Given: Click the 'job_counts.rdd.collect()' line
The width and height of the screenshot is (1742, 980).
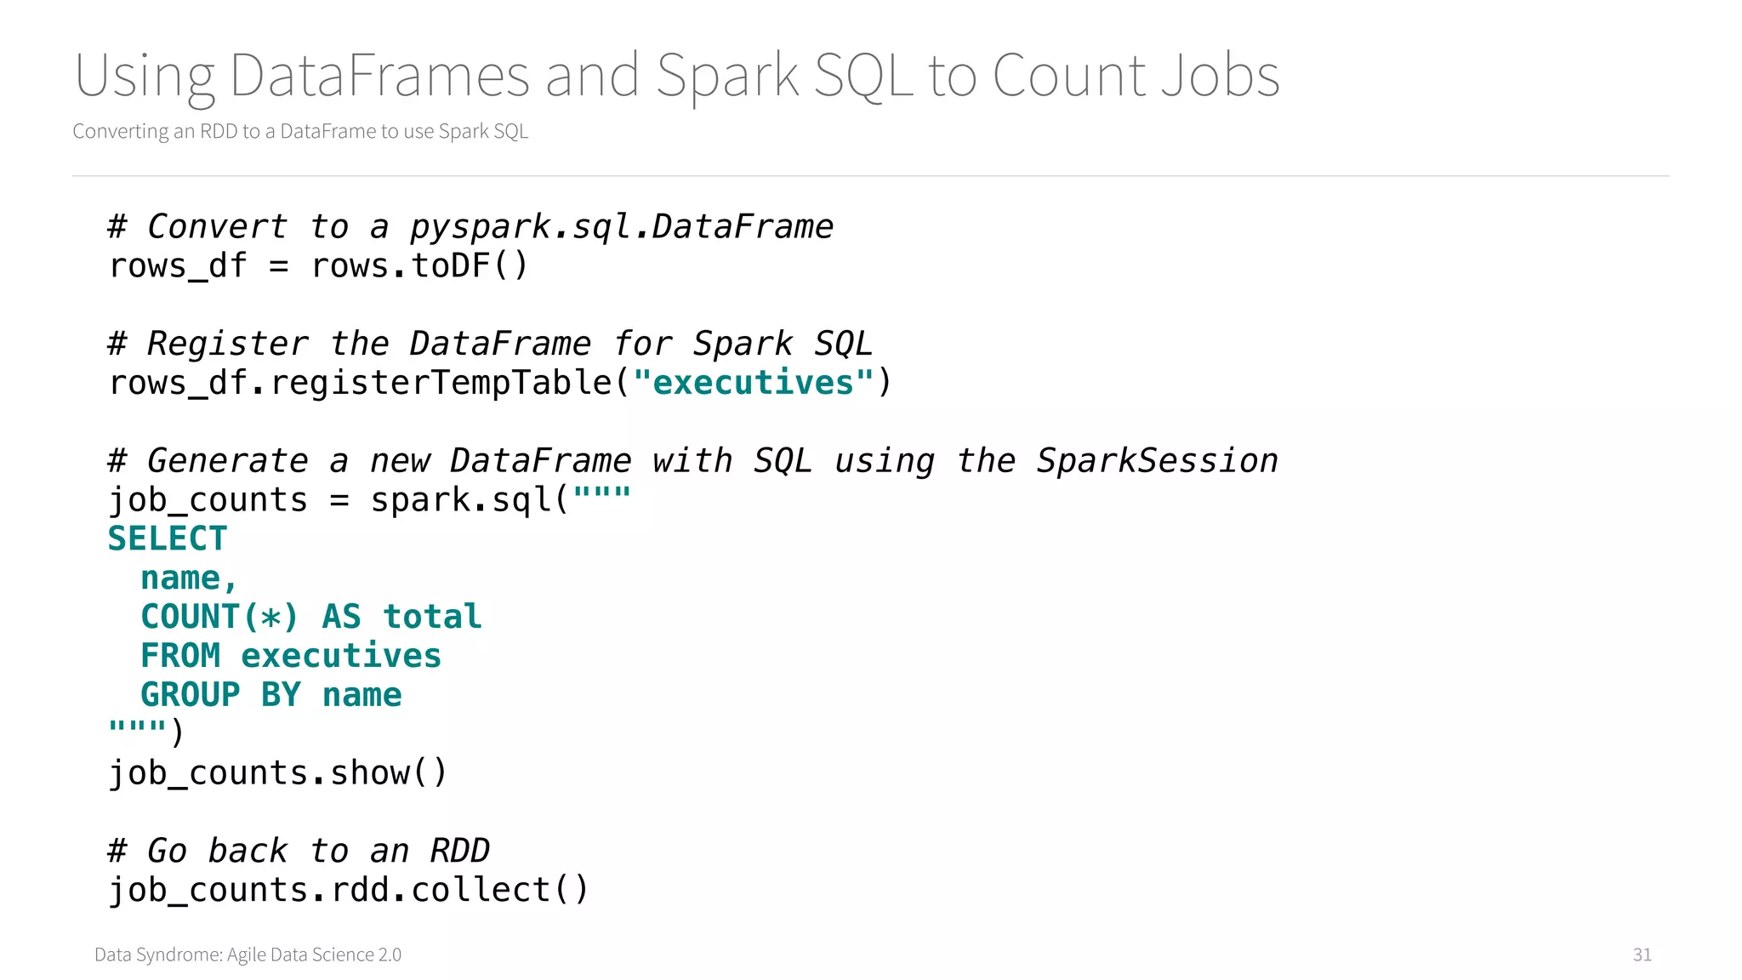Looking at the screenshot, I should click(348, 891).
